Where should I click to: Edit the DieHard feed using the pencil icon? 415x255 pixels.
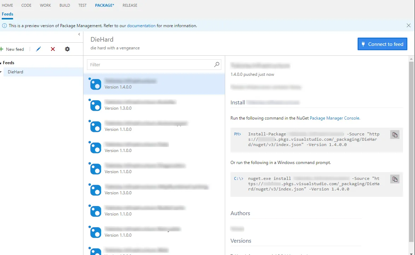38,49
